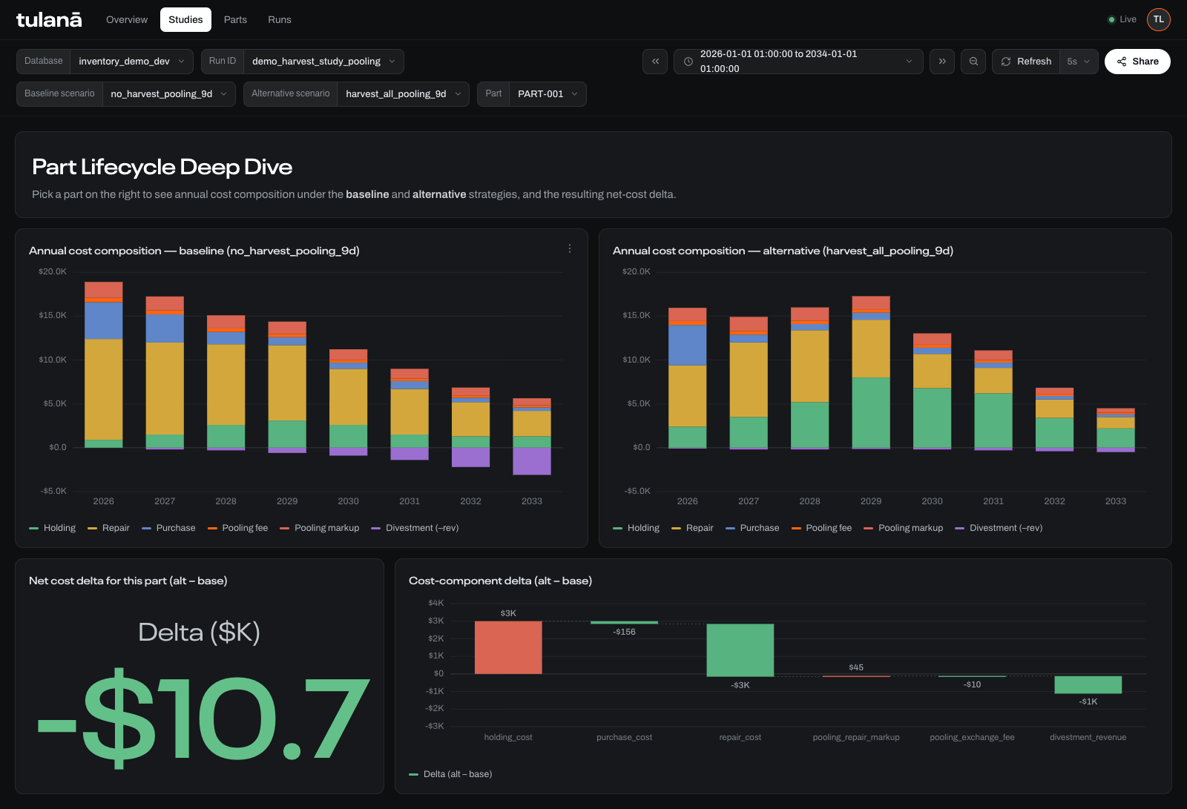Step time range backward with double-chevron

(x=655, y=62)
